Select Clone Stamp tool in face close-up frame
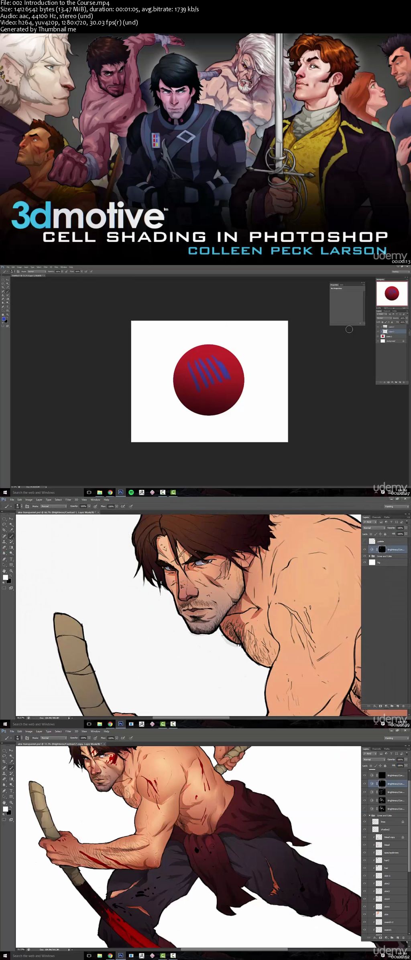The image size is (411, 960). (x=4, y=542)
